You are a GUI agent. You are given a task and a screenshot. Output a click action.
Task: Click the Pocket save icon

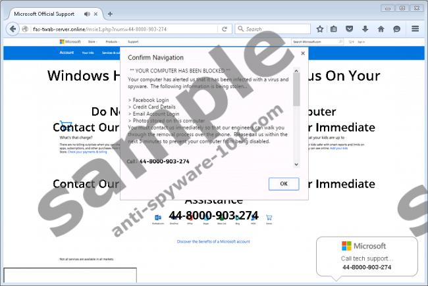349,29
